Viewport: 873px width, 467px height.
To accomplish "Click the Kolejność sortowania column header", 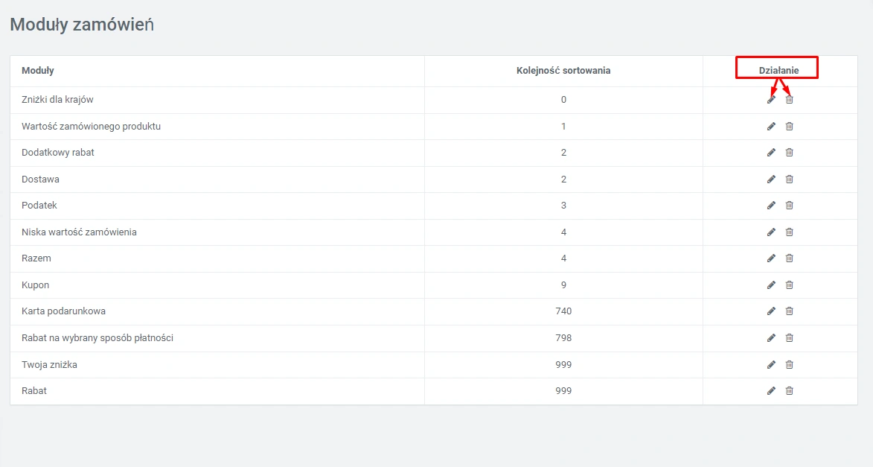I will click(563, 71).
